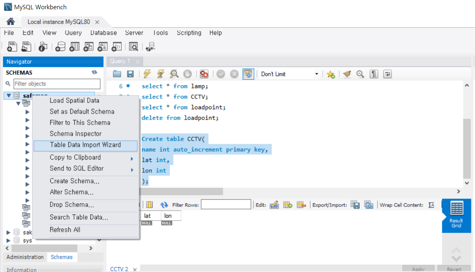Image resolution: width=475 pixels, height=272 pixels.
Task: Stop the running query with hand icon
Action: [188, 74]
